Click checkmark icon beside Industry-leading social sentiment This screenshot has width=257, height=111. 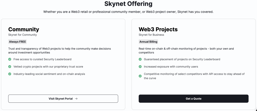tap(10, 74)
